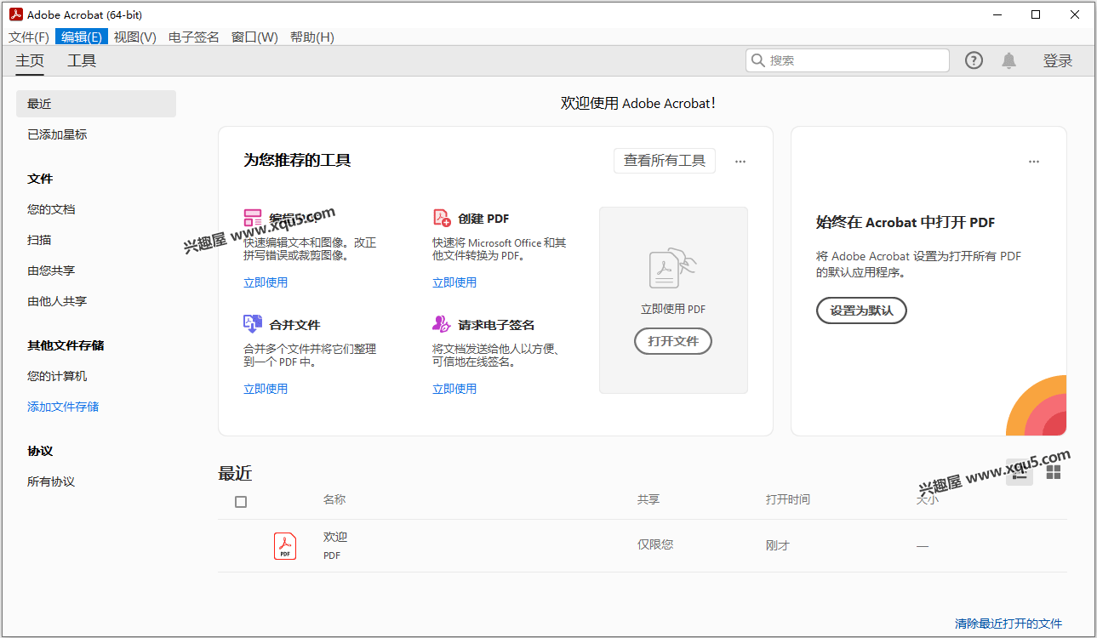The image size is (1097, 638).
Task: Open the 编辑(E) menu
Action: 82,37
